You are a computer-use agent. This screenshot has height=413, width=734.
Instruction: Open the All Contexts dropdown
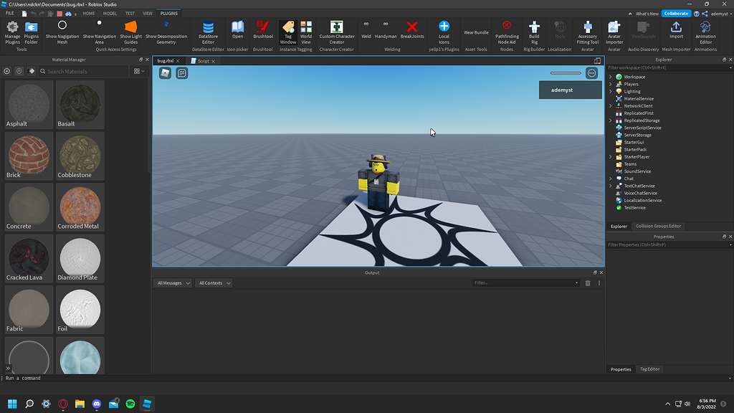pyautogui.click(x=214, y=283)
